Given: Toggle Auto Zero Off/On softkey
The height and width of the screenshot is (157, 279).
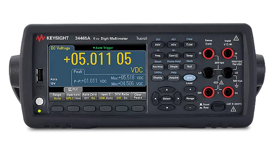Looking at the screenshot, I should coord(90,96).
